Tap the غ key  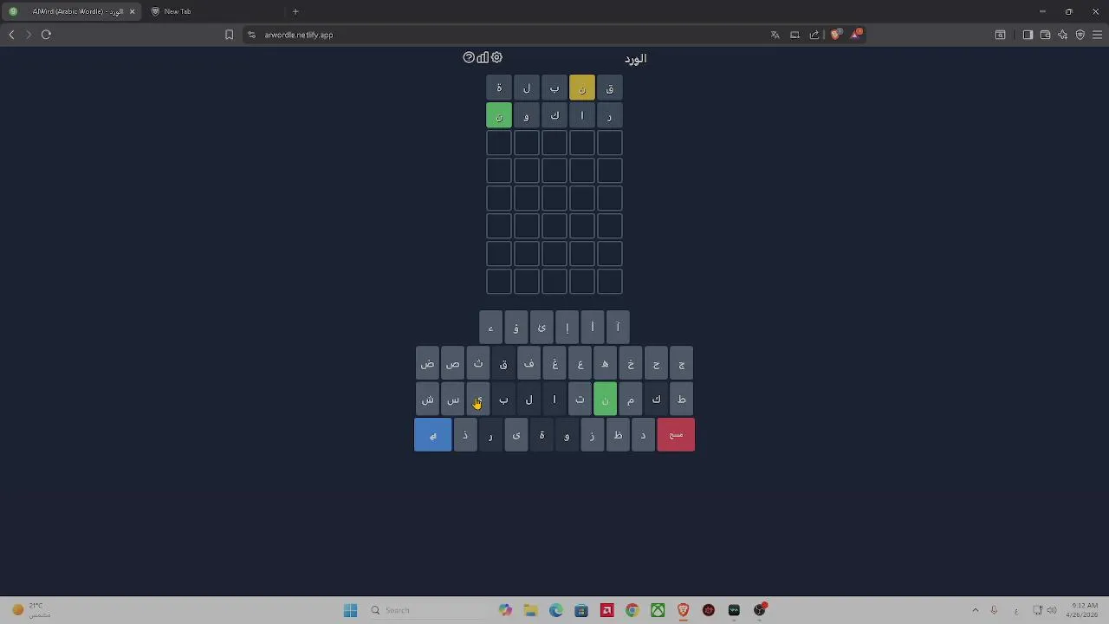click(554, 364)
